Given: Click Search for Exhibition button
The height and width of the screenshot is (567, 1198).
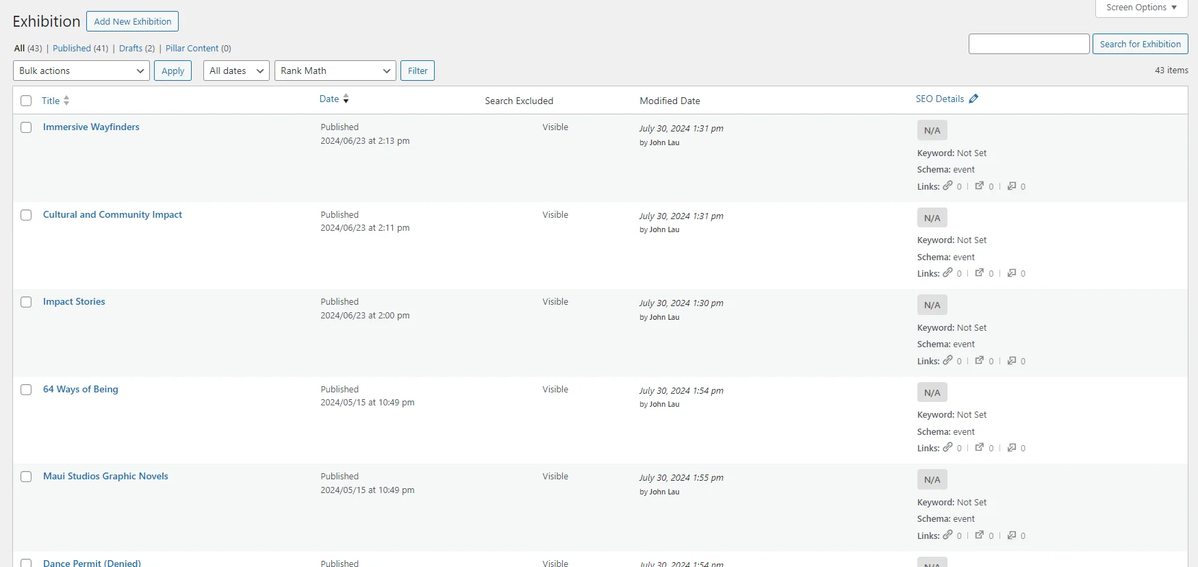Looking at the screenshot, I should click(x=1140, y=44).
